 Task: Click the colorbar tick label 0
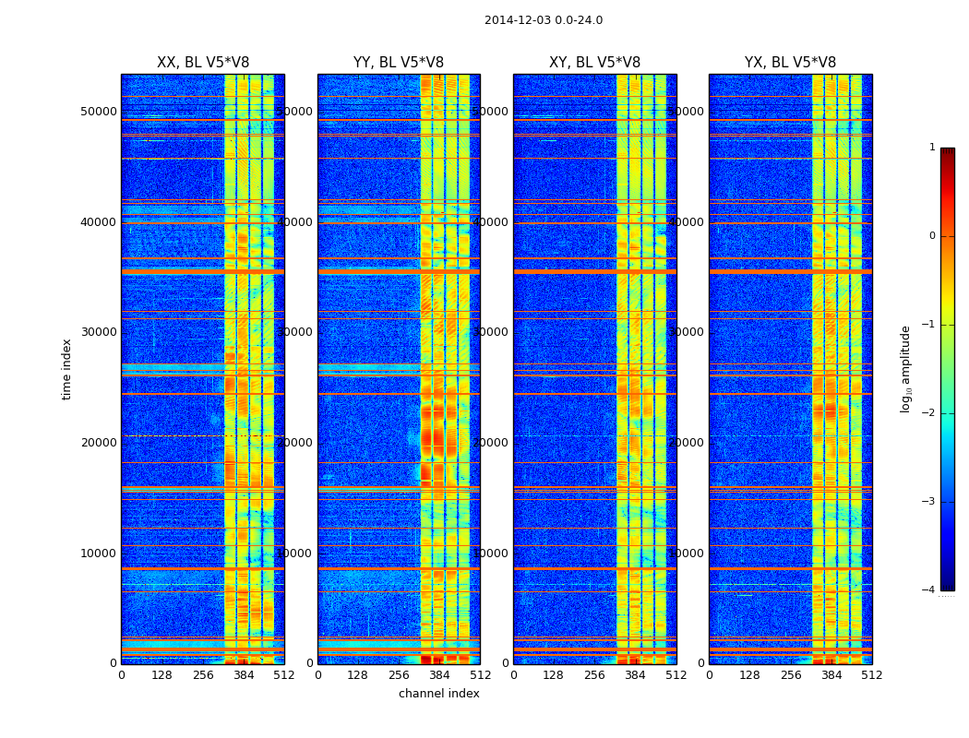[932, 236]
